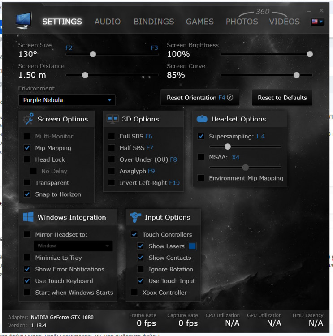
Task: Switch to the SETTINGS tab
Action: (62, 22)
